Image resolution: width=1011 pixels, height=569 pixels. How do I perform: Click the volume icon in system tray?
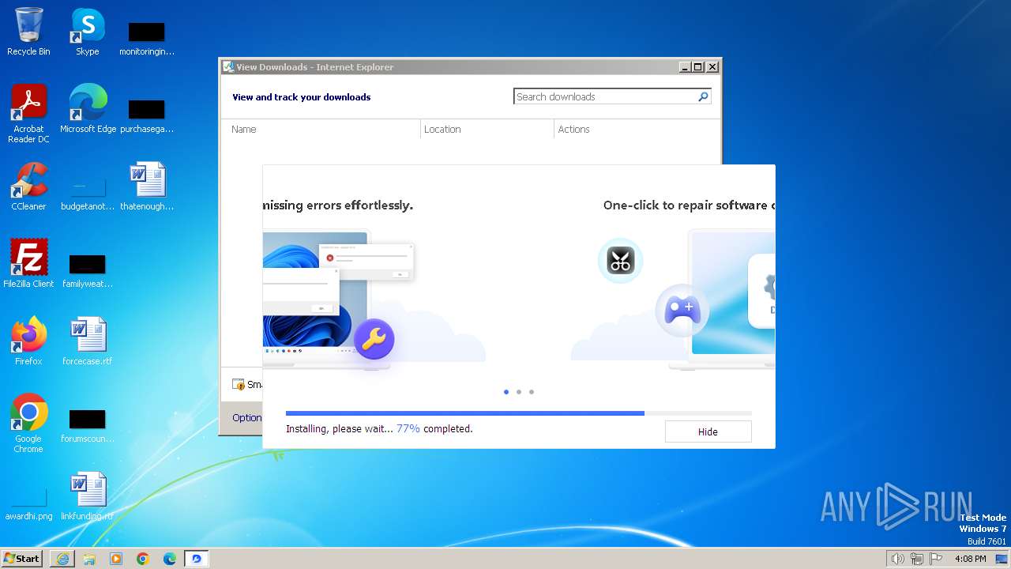(897, 559)
